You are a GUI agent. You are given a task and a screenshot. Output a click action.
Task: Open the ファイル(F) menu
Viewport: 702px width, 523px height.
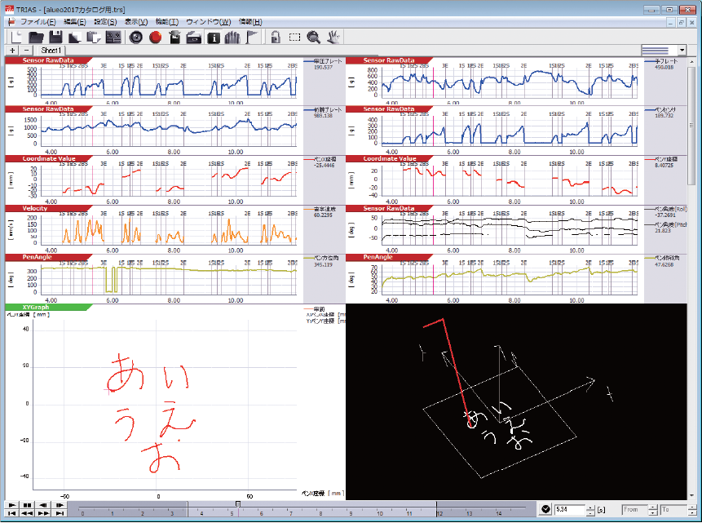38,21
